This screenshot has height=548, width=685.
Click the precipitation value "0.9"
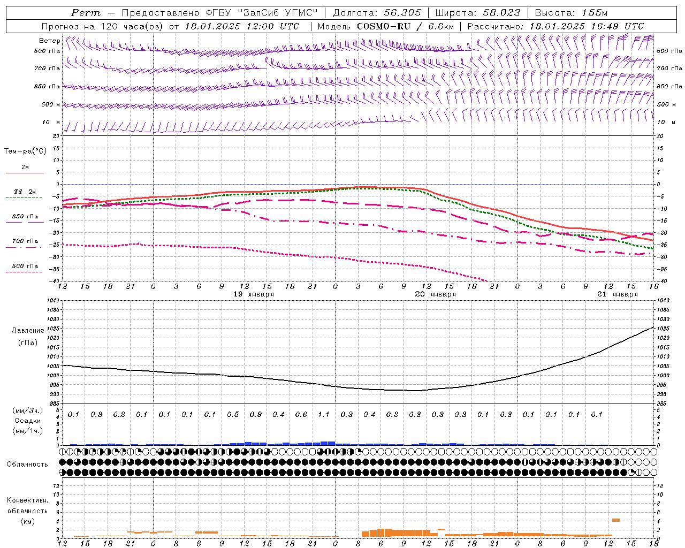click(x=256, y=415)
